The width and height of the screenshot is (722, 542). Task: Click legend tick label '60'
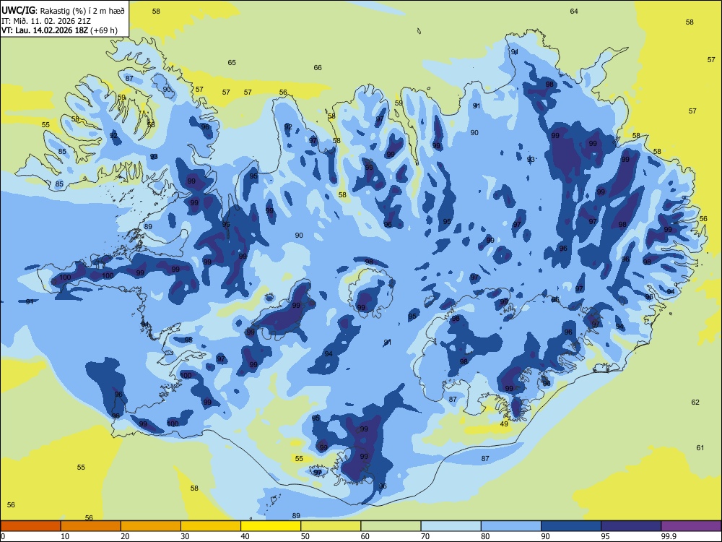[365, 536]
